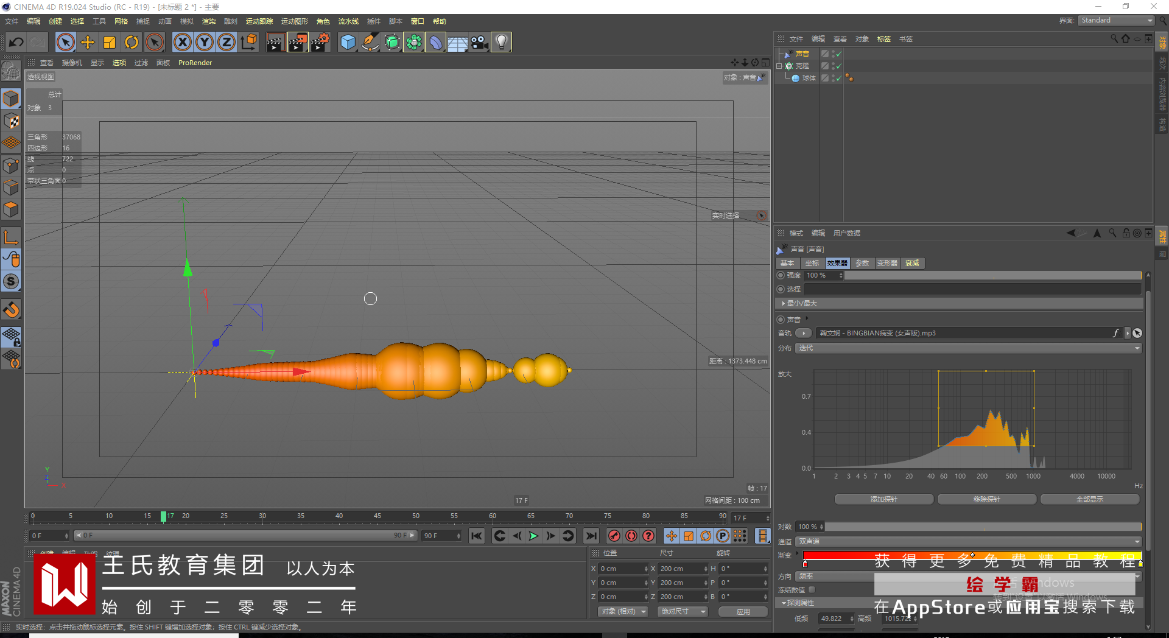Click the 全部显示 button
The height and width of the screenshot is (638, 1169).
[x=1090, y=499]
